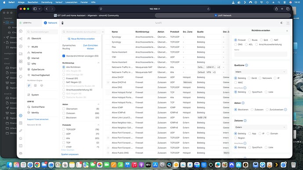Open Netzwerke settings section
The height and width of the screenshot is (170, 303).
click(x=37, y=53)
